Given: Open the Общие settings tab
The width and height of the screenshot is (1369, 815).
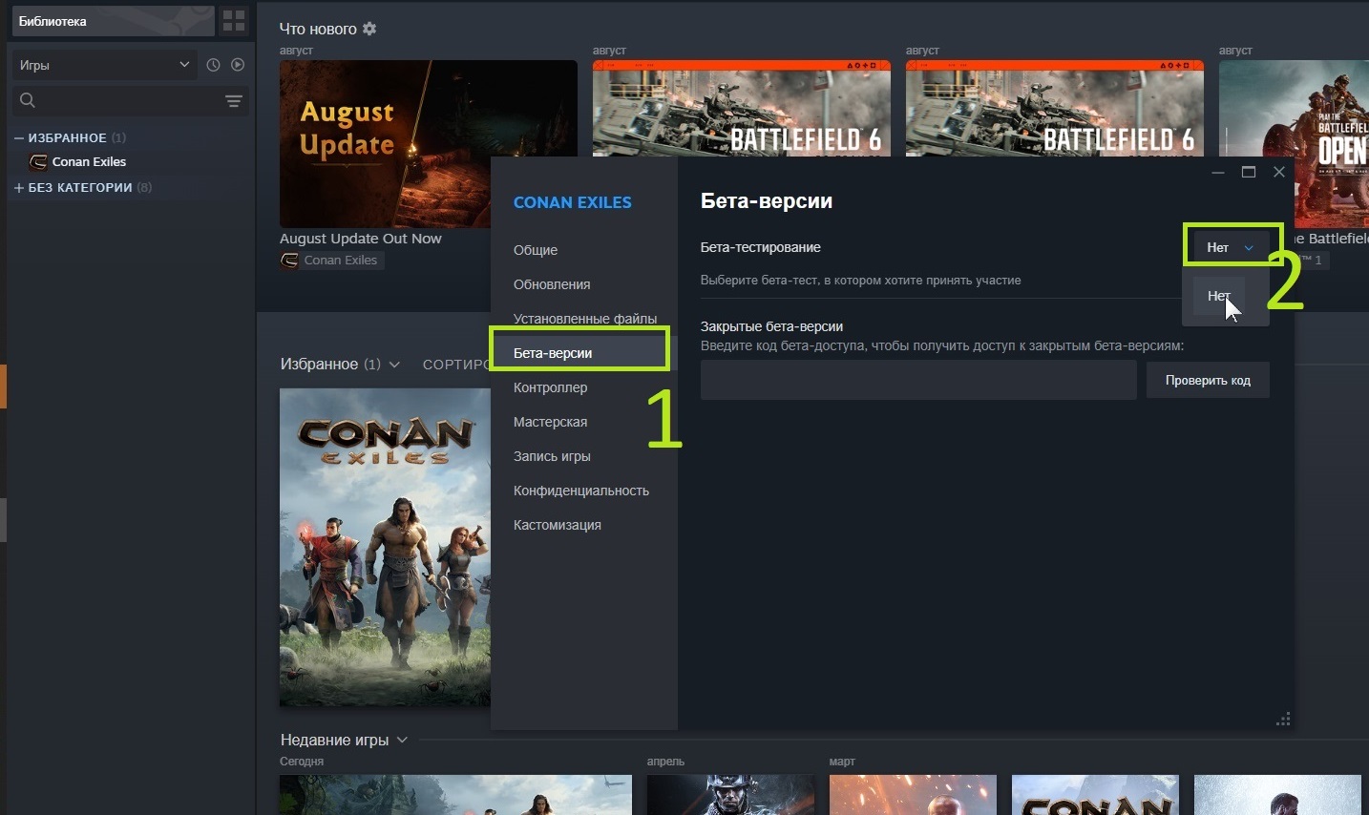Looking at the screenshot, I should (x=536, y=250).
